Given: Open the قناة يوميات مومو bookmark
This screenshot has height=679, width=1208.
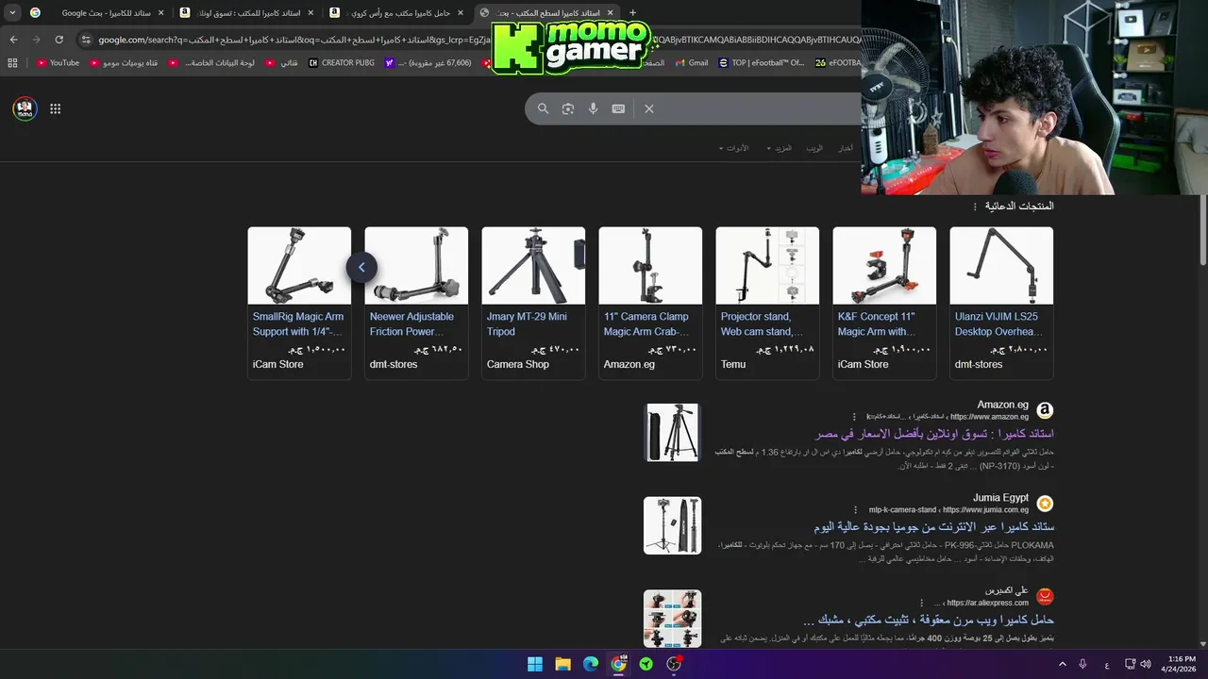Looking at the screenshot, I should [x=124, y=63].
